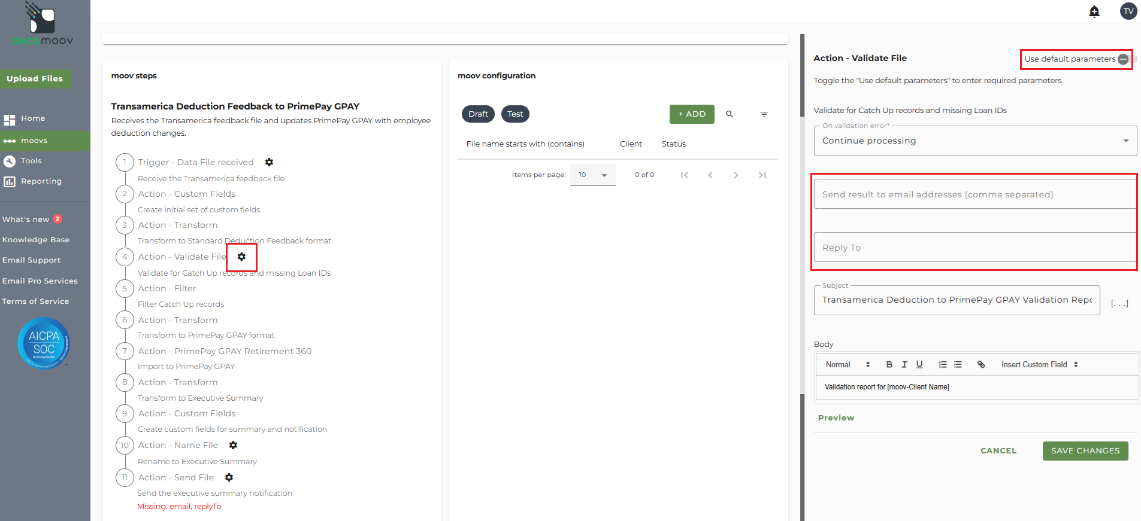The image size is (1141, 521).
Task: Click the Tools sidebar icon
Action: point(10,162)
